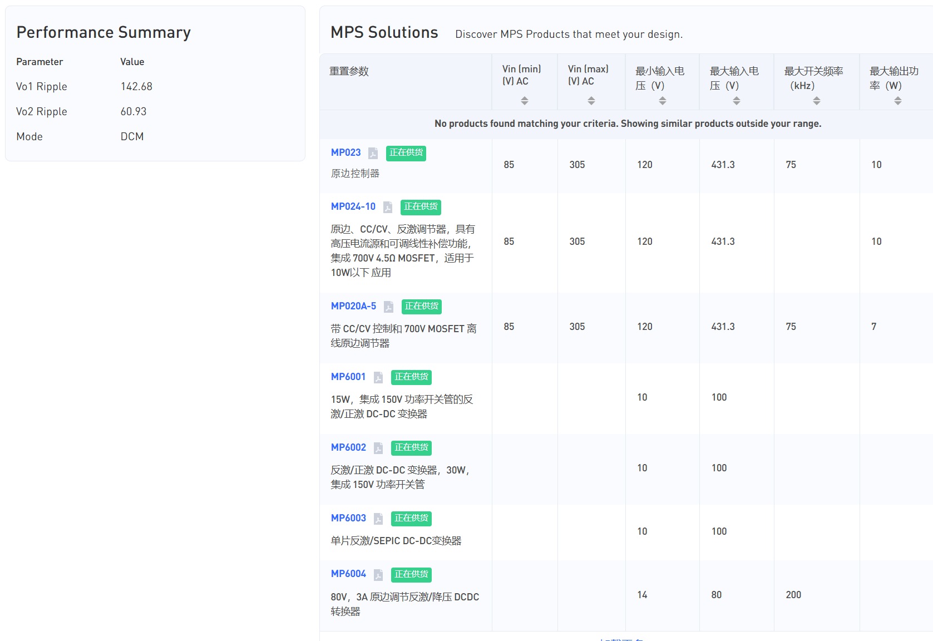Sort by Vin (max) AC column arrows
This screenshot has height=641, width=933.
(591, 101)
